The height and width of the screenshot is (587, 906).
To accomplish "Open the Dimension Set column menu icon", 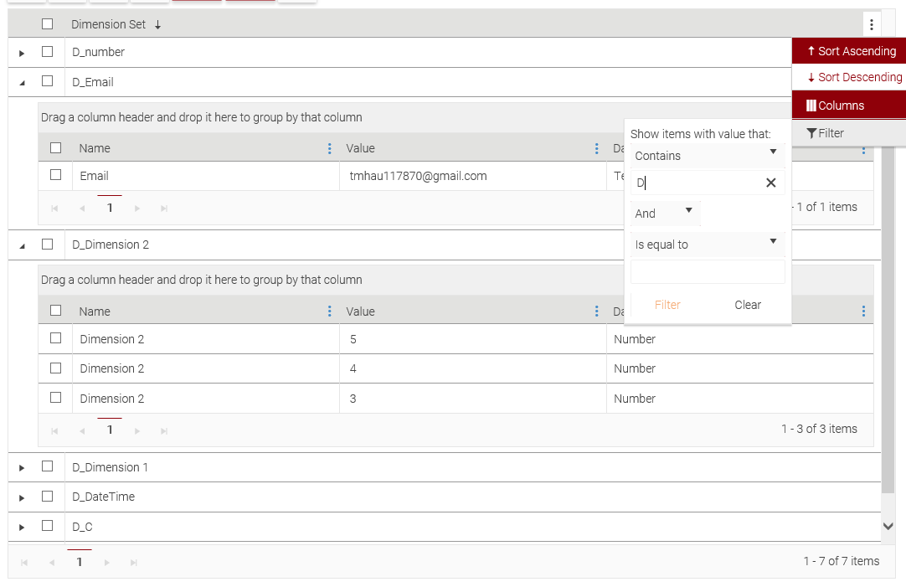I will click(x=872, y=24).
